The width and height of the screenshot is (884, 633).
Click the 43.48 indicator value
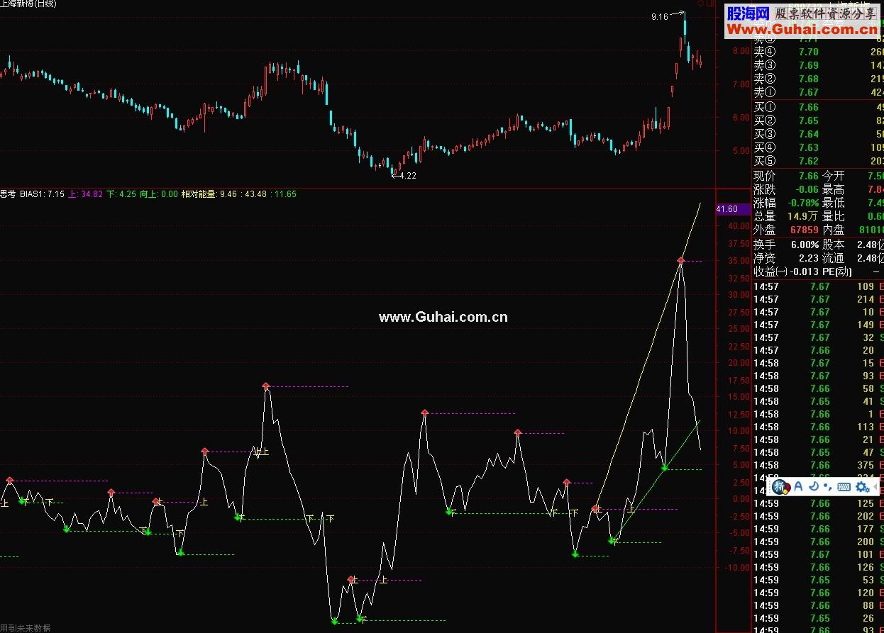point(255,194)
